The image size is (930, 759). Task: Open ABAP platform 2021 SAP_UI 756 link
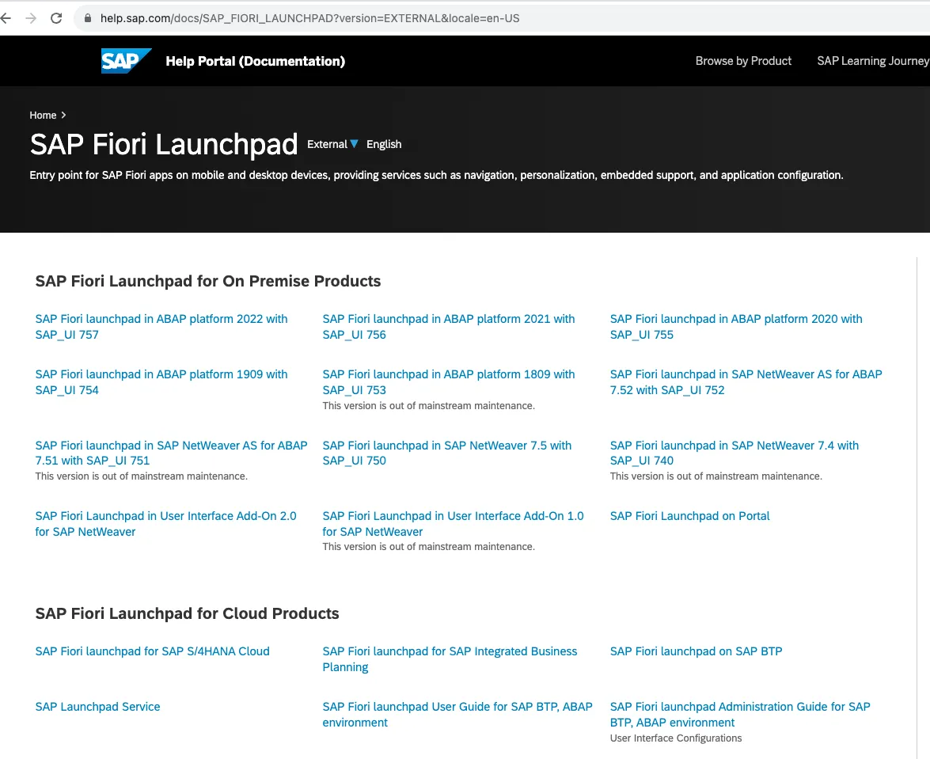[449, 326]
